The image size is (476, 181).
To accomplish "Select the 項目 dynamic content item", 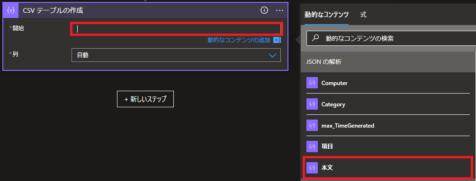I will tap(388, 146).
